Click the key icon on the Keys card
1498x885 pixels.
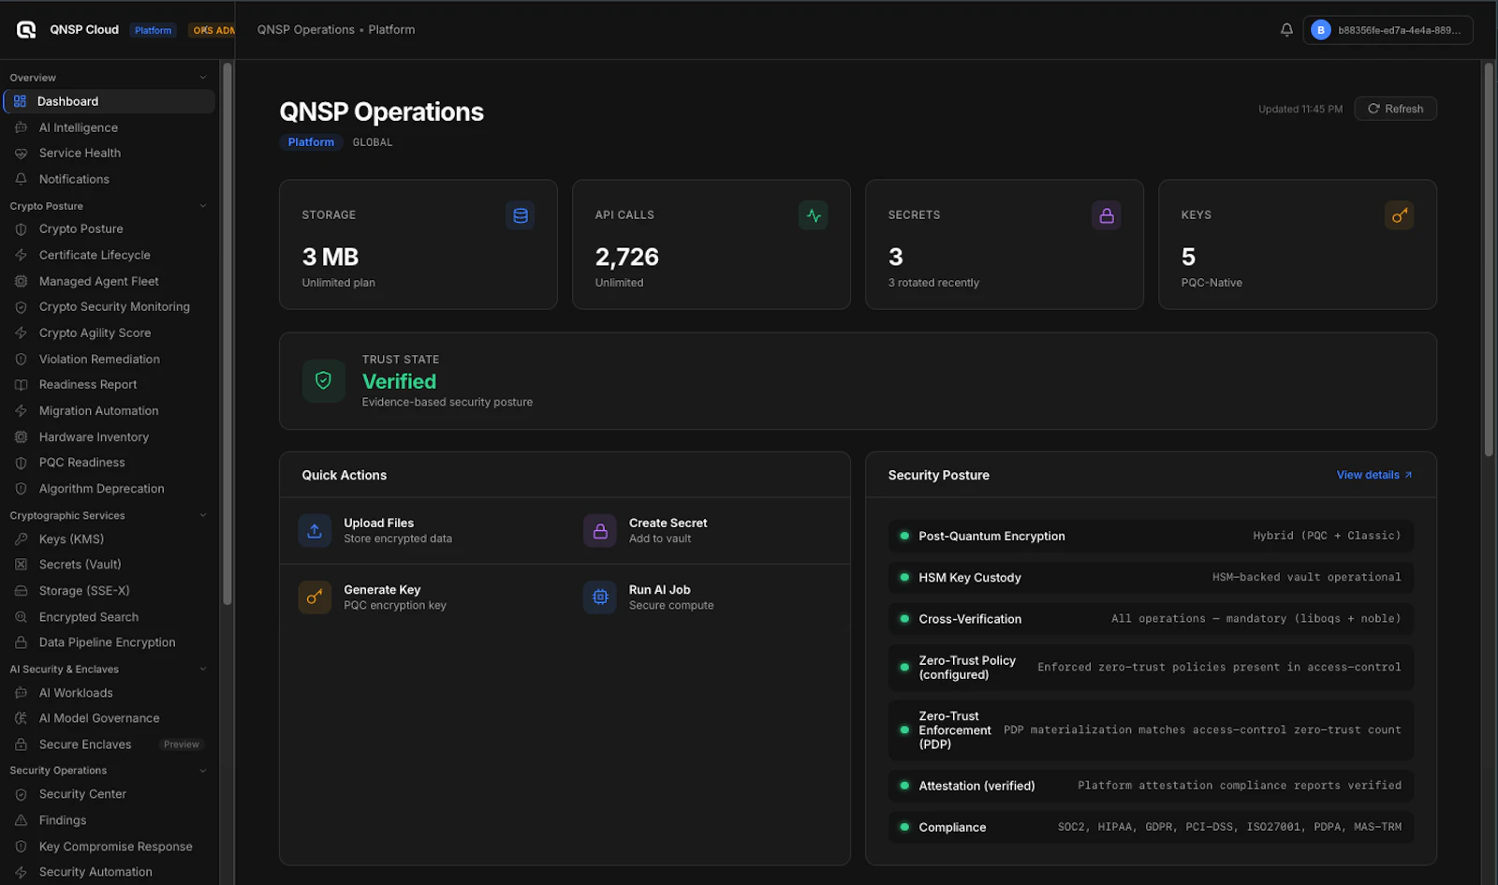coord(1399,214)
